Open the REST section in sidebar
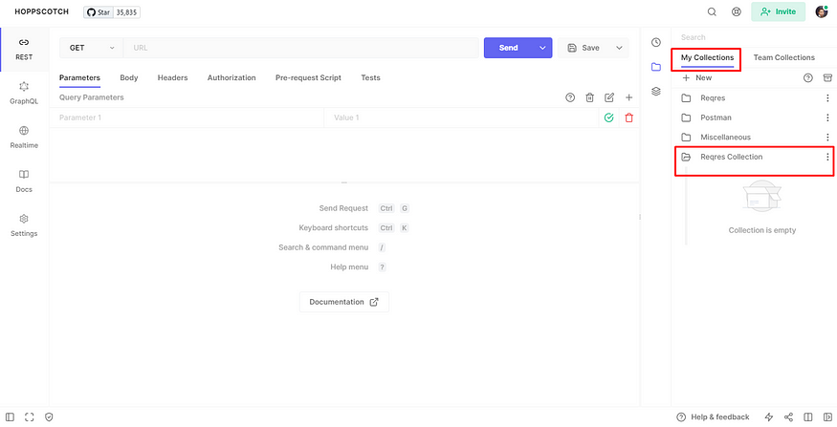Viewport: 837px width, 427px height. tap(24, 50)
